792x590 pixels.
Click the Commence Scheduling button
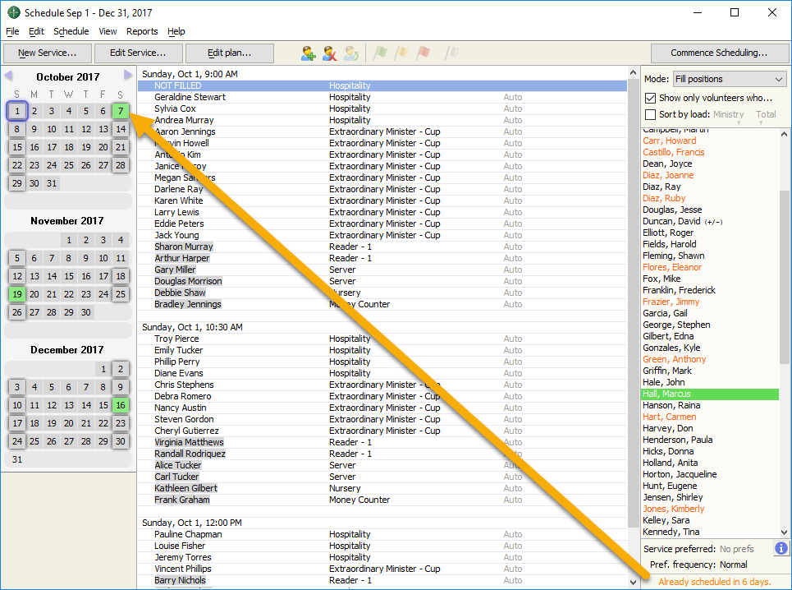718,53
